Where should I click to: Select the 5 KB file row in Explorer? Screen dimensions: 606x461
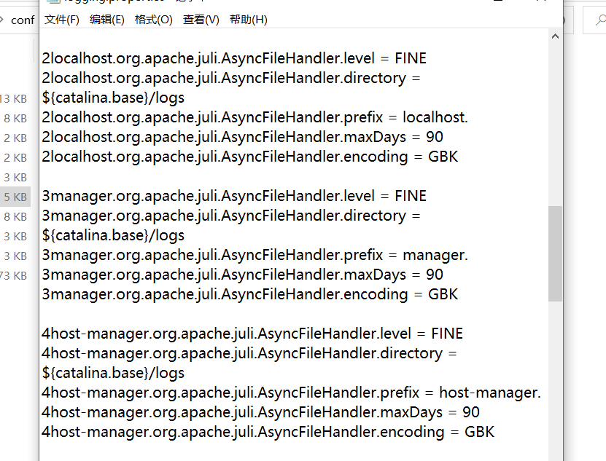pyautogui.click(x=15, y=197)
